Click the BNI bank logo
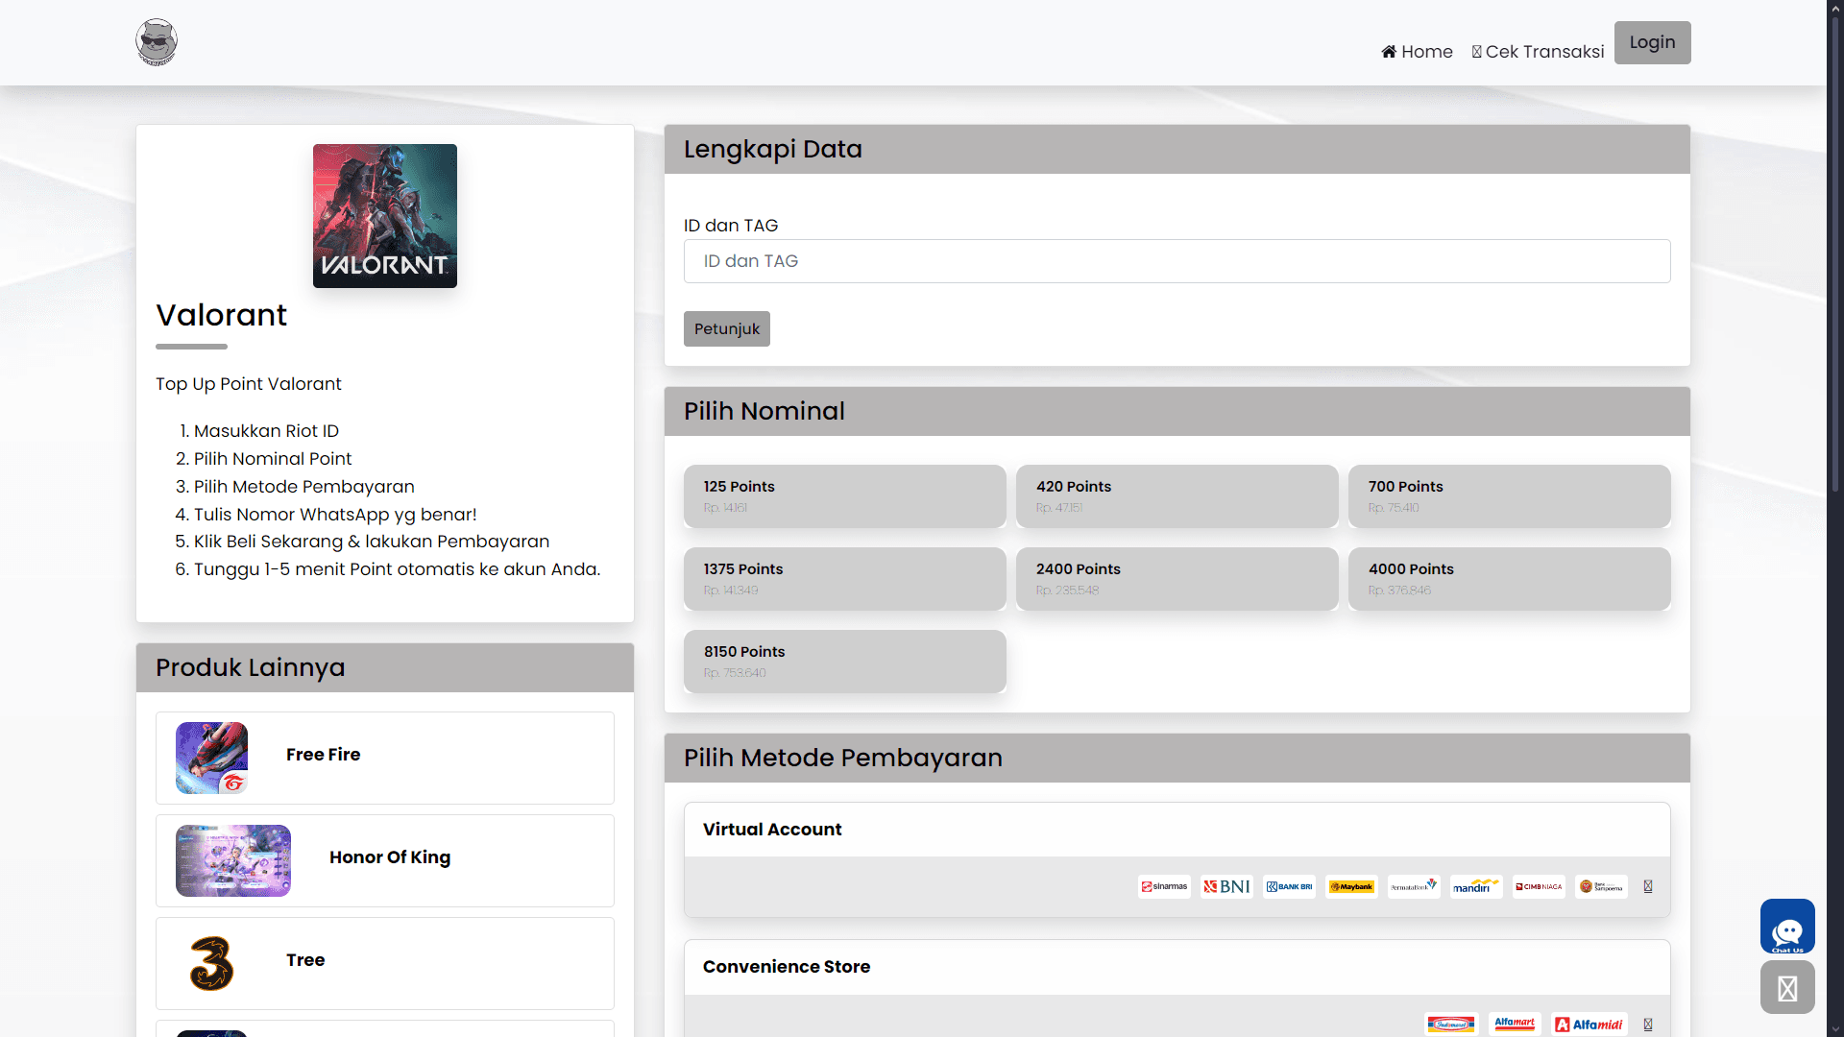The image size is (1844, 1037). (1226, 886)
